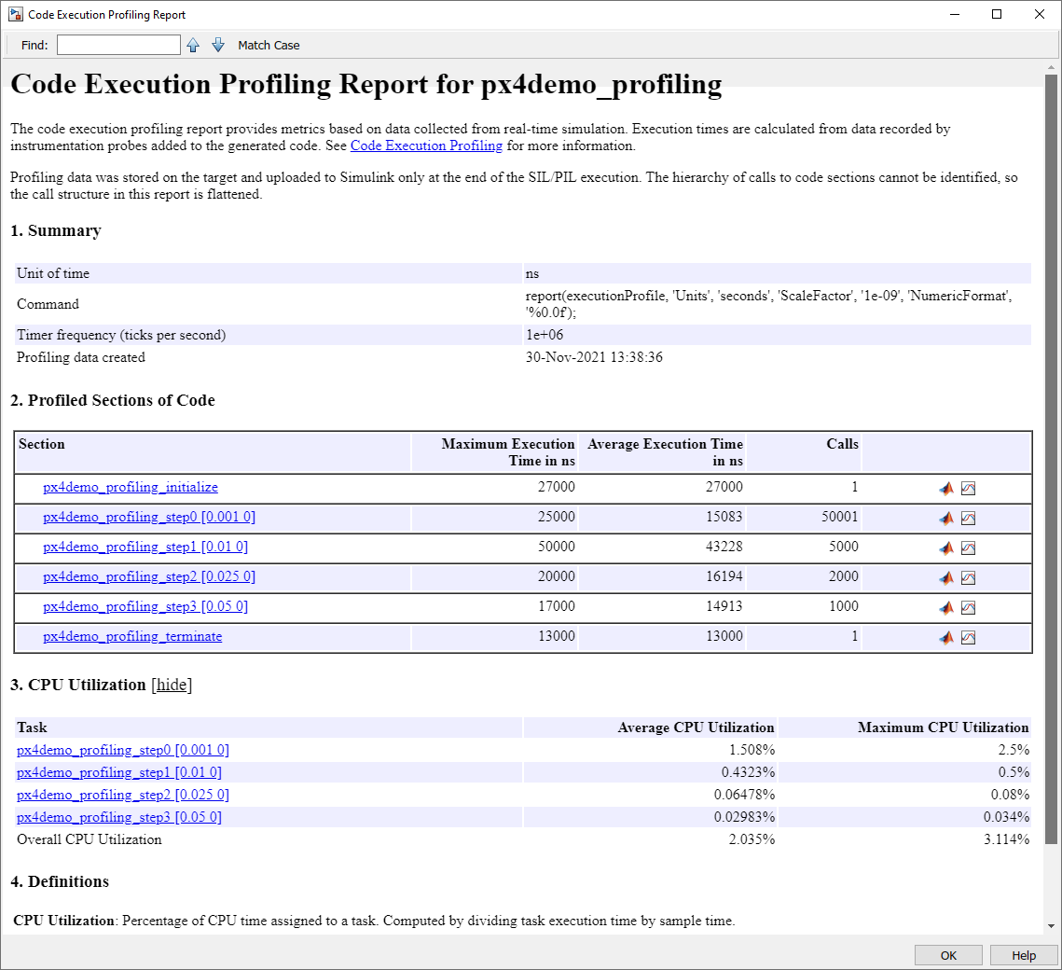The width and height of the screenshot is (1062, 970).
Task: Click MATLAB workspace icon in terminate row
Action: (946, 637)
